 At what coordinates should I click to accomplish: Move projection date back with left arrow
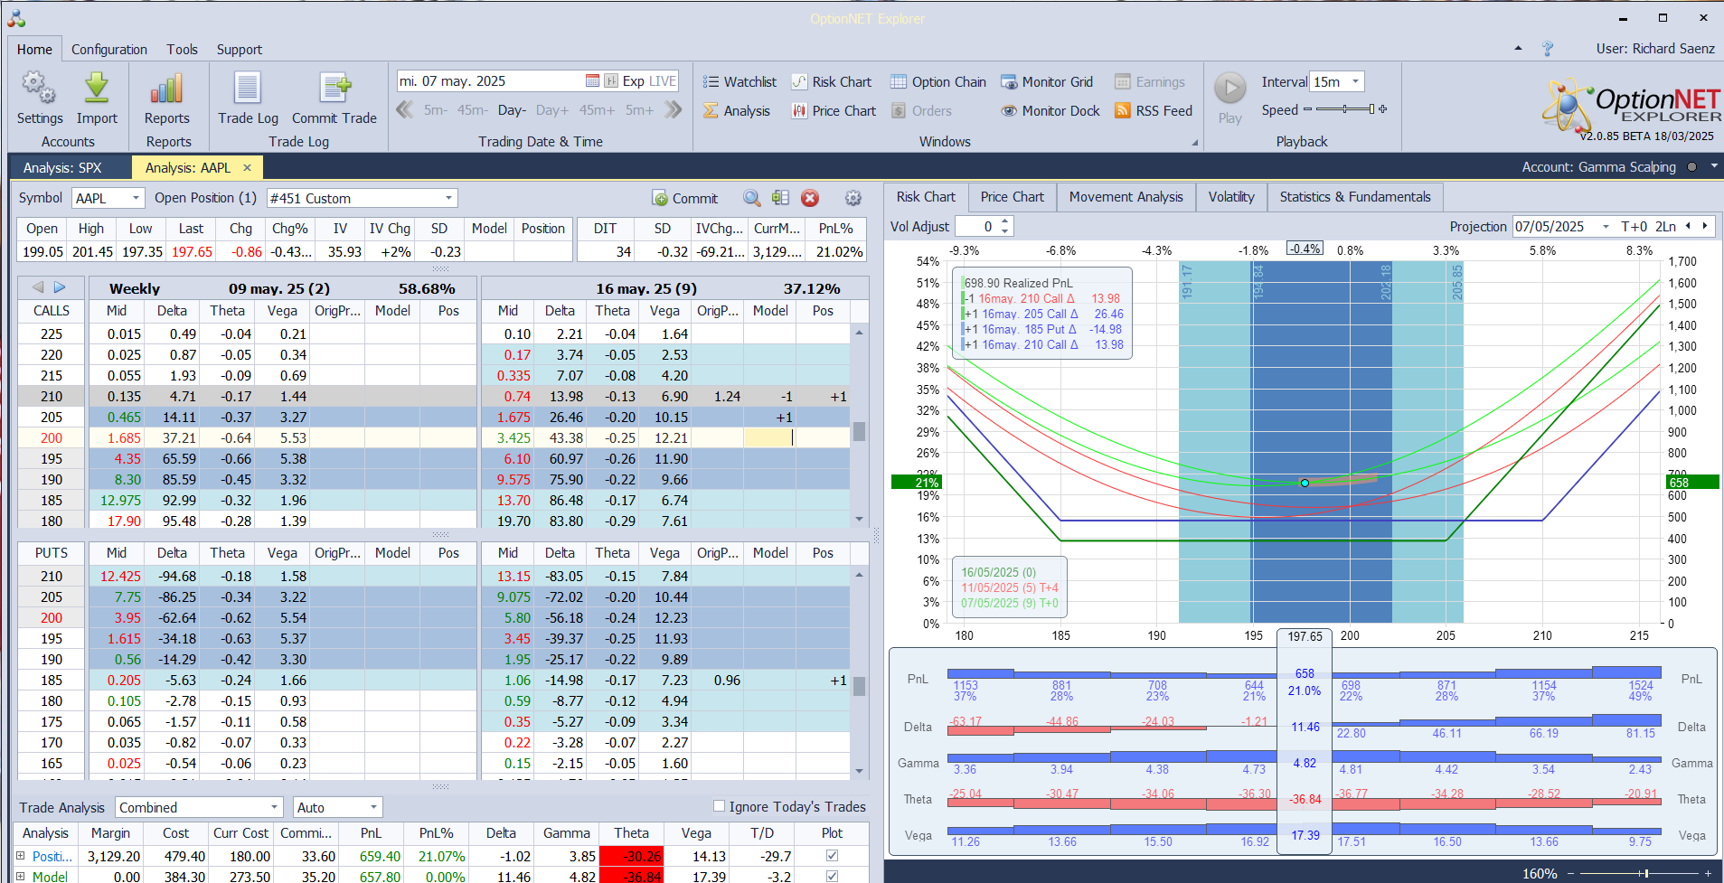[1688, 226]
